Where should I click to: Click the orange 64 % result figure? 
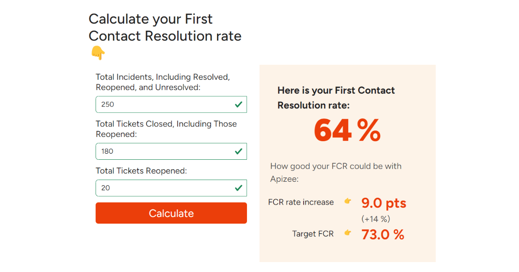coord(347,131)
